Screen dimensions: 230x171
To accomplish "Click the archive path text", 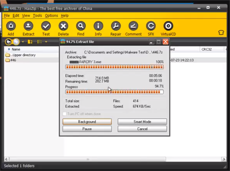I will pyautogui.click(x=123, y=52).
